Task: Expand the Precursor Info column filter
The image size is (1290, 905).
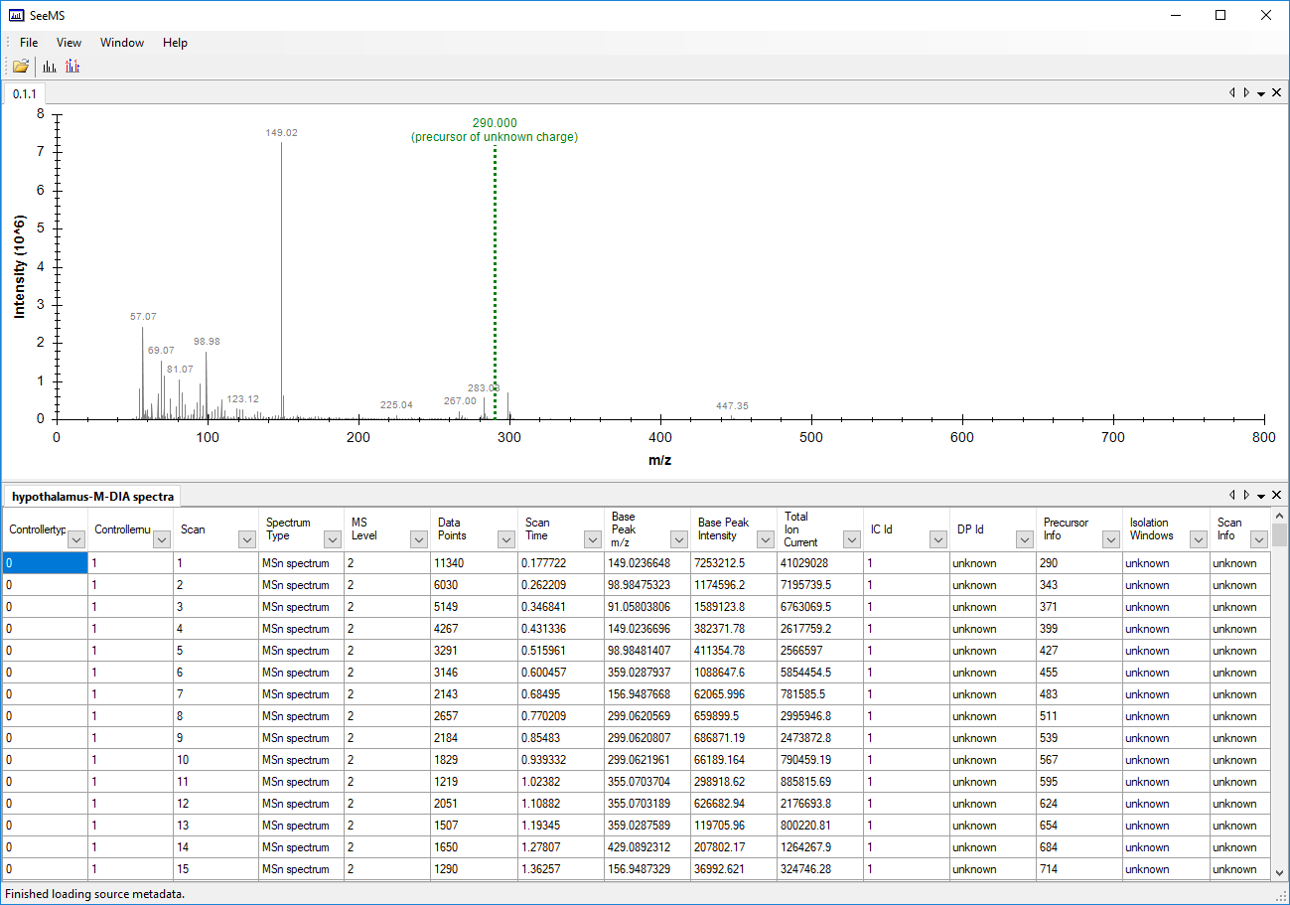Action: click(1110, 539)
